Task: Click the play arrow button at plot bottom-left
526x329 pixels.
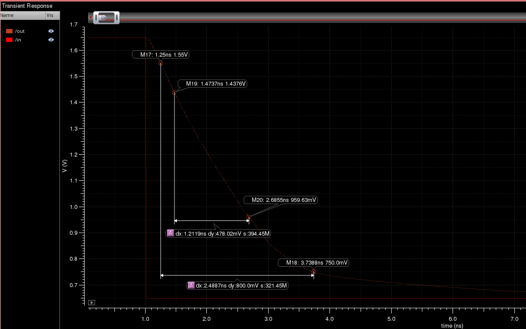Action: pos(92,302)
